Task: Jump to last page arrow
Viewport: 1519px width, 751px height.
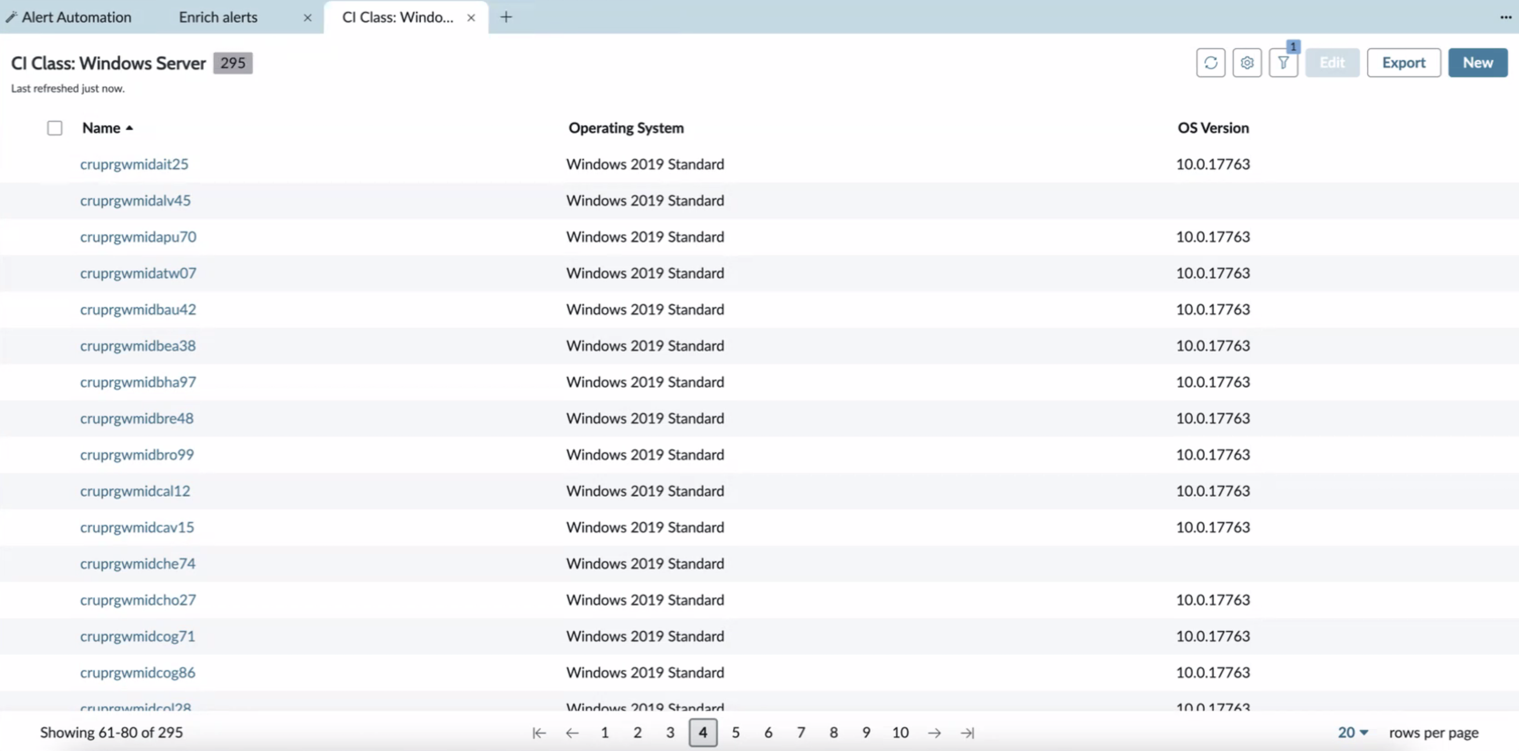Action: pos(967,732)
